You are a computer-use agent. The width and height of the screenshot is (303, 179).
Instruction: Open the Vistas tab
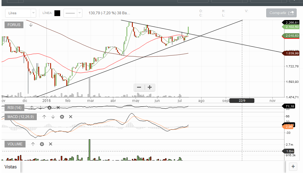11,167
